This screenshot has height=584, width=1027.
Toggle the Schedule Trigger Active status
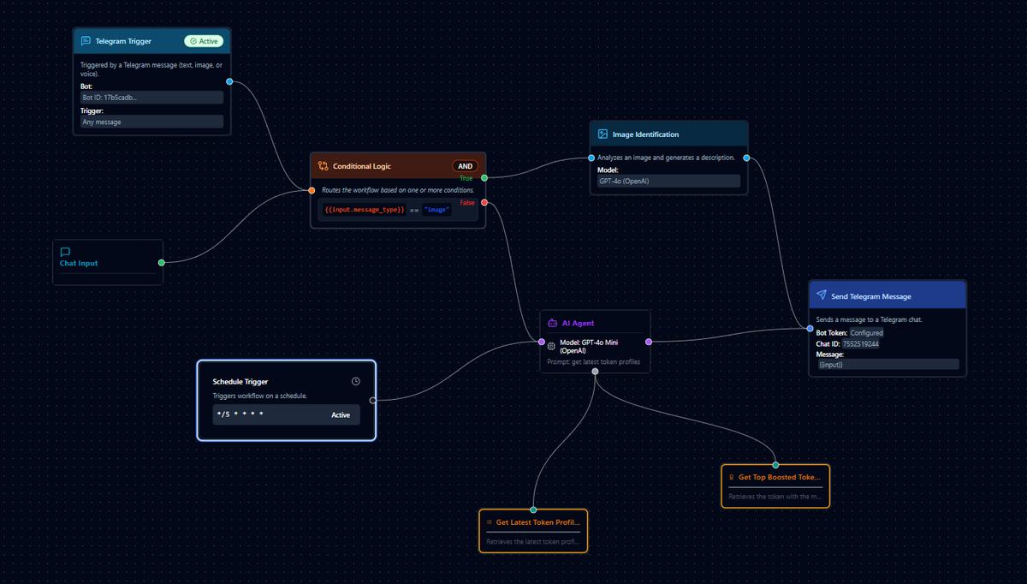click(x=341, y=415)
